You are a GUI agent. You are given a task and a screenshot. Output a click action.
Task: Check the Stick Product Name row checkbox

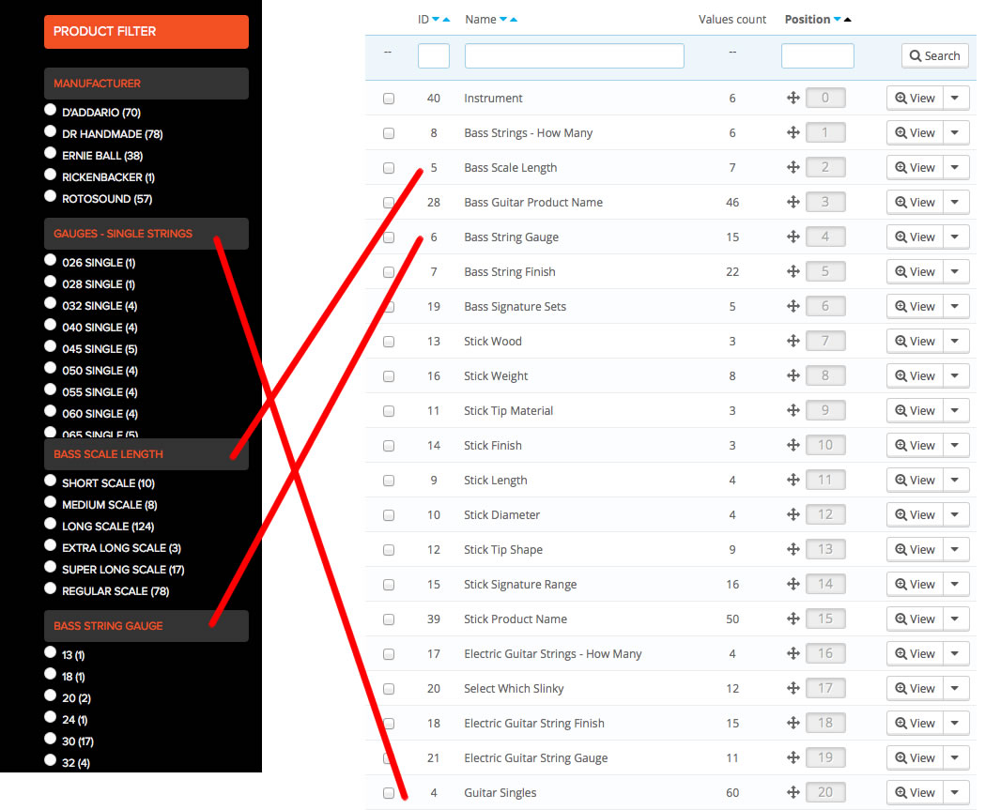coord(389,619)
